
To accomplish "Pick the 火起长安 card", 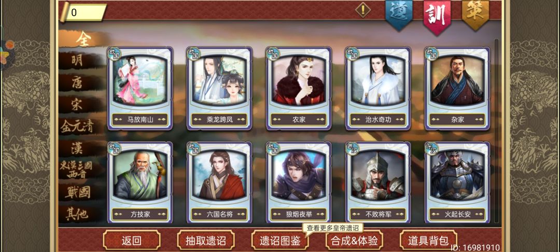I will pos(457,183).
